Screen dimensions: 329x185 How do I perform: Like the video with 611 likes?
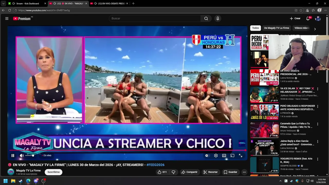click(162, 172)
